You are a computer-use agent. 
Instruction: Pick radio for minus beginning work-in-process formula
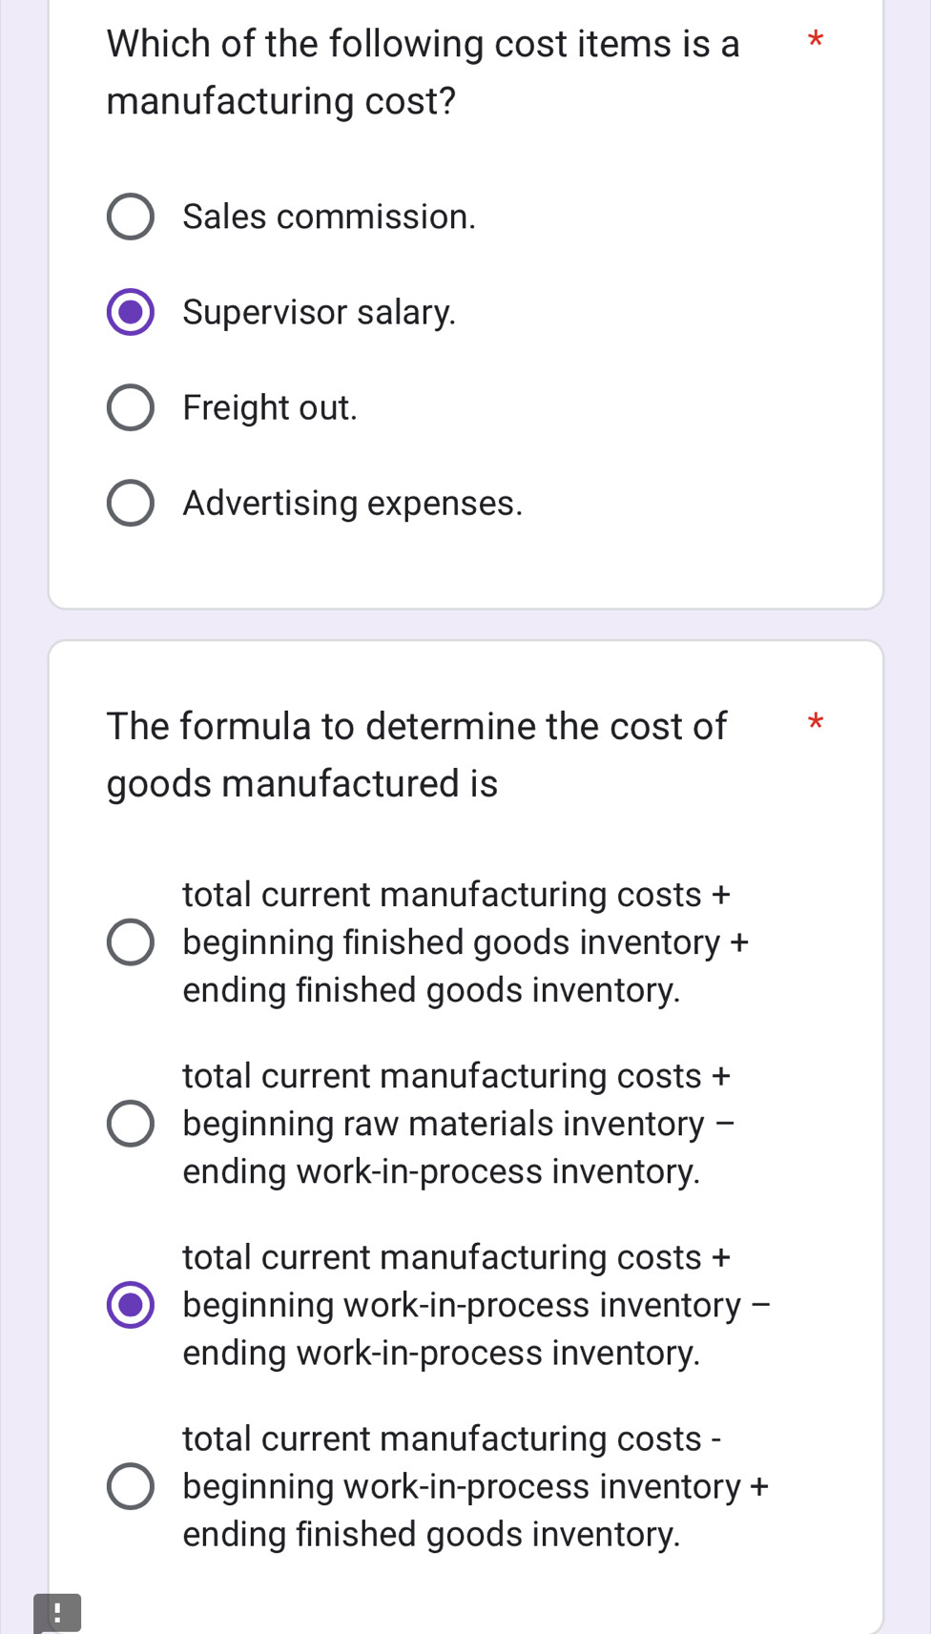pos(130,1486)
